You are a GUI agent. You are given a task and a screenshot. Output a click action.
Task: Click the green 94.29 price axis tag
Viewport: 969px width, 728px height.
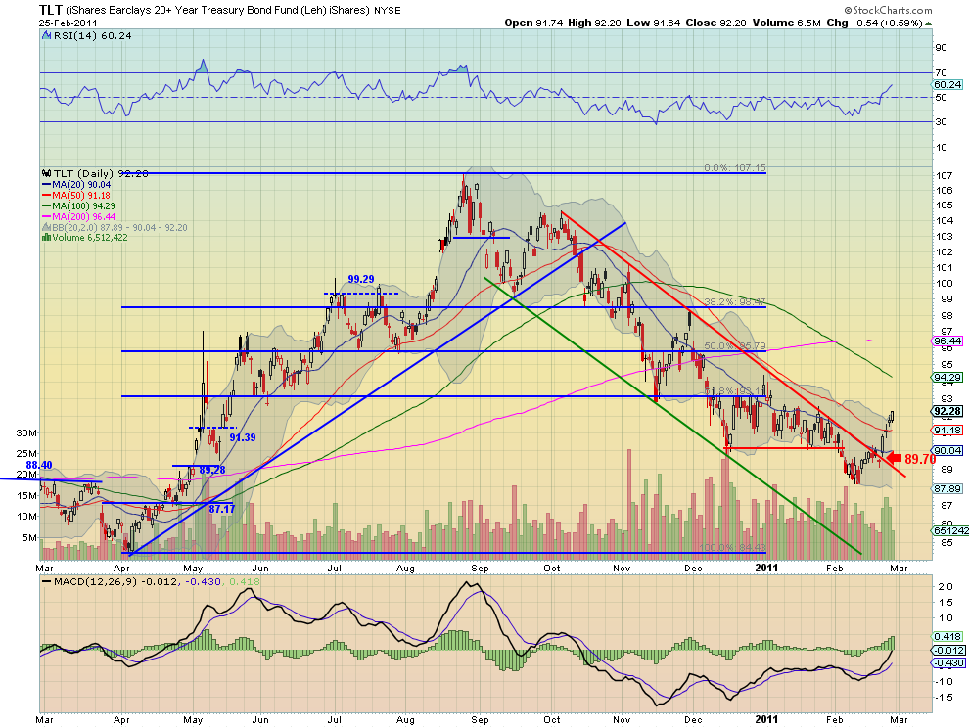[x=946, y=377]
